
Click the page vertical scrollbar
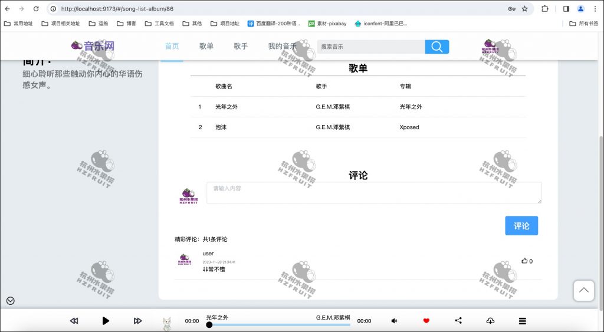tap(601, 222)
